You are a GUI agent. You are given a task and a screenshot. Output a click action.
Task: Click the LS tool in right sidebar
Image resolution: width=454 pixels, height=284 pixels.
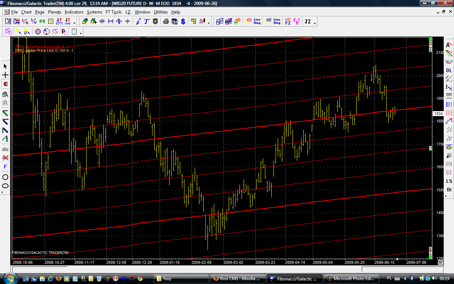[x=449, y=181]
